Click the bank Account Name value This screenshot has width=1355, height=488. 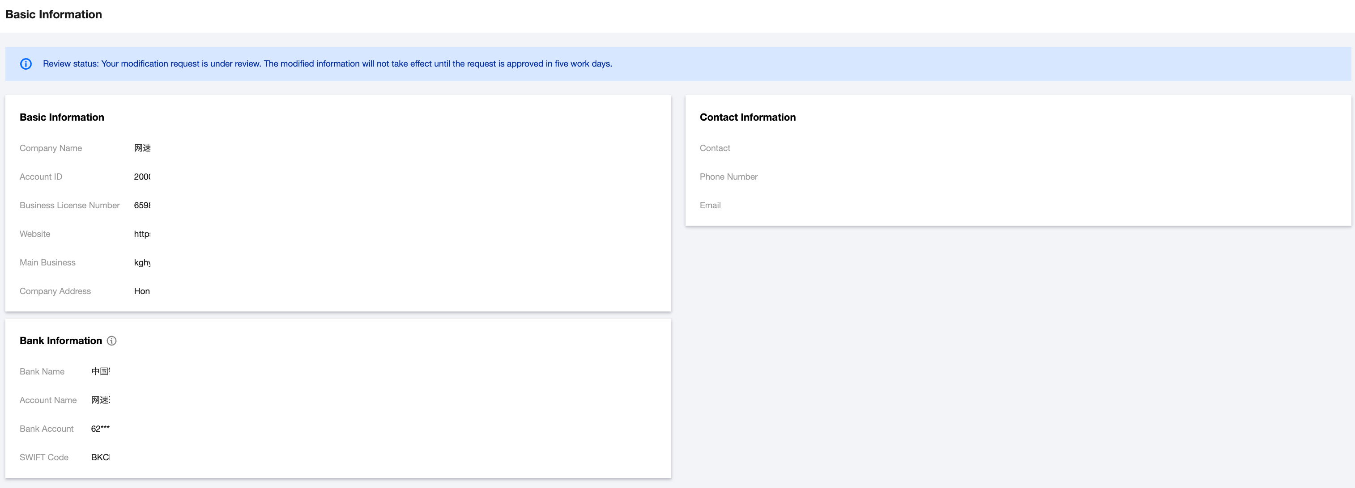(x=101, y=400)
